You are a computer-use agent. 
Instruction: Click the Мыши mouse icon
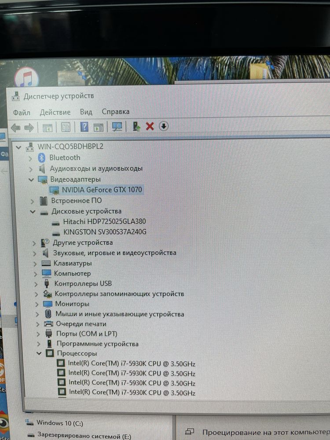coord(48,314)
